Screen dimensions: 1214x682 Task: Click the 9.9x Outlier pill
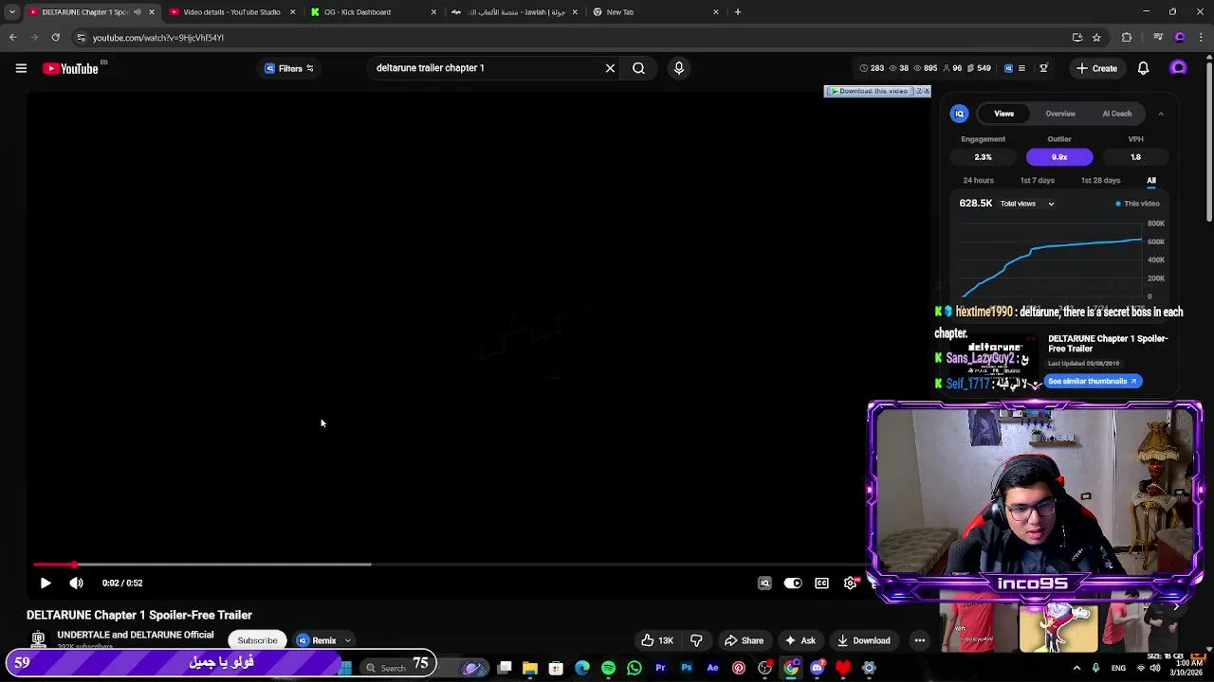[1059, 157]
